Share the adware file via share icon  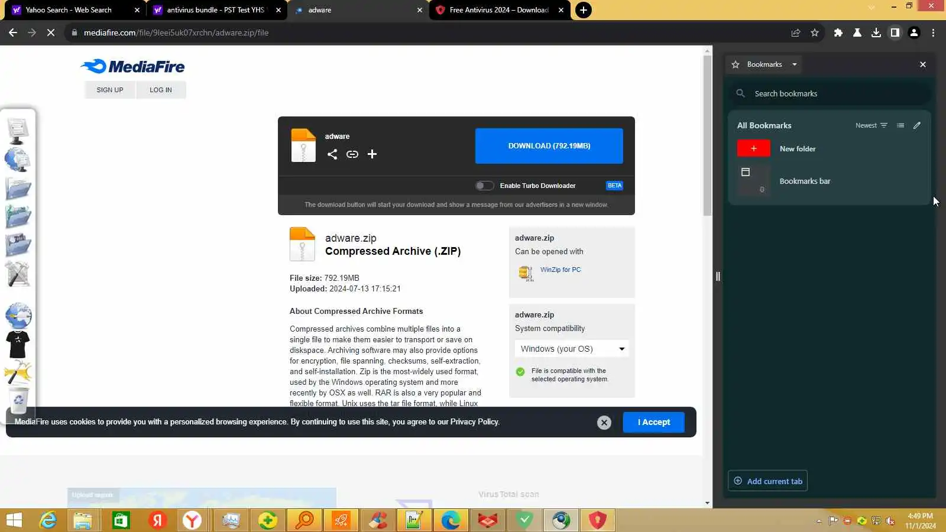tap(332, 154)
